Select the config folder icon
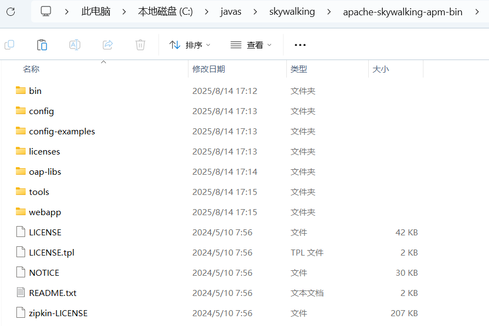Viewport: 489px width, 326px height. pyautogui.click(x=21, y=111)
